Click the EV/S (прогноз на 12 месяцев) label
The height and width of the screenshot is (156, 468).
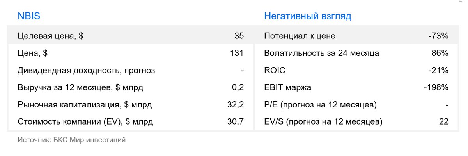pyautogui.click(x=323, y=122)
